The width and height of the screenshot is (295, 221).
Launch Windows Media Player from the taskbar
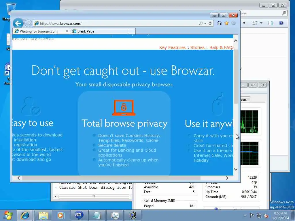pos(60,215)
